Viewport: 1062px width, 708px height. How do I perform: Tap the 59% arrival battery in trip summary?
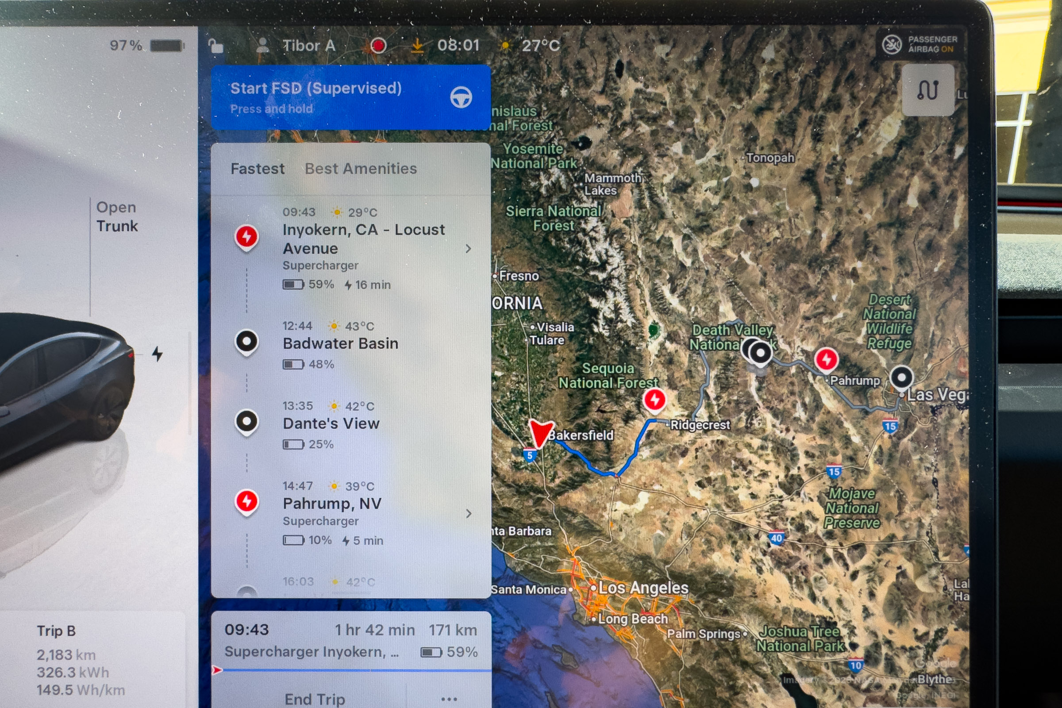(449, 652)
